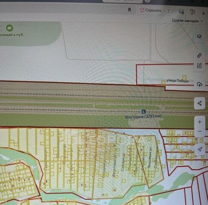Zoom out with the minus button
Image resolution: width=208 pixels, height=205 pixels.
200,131
